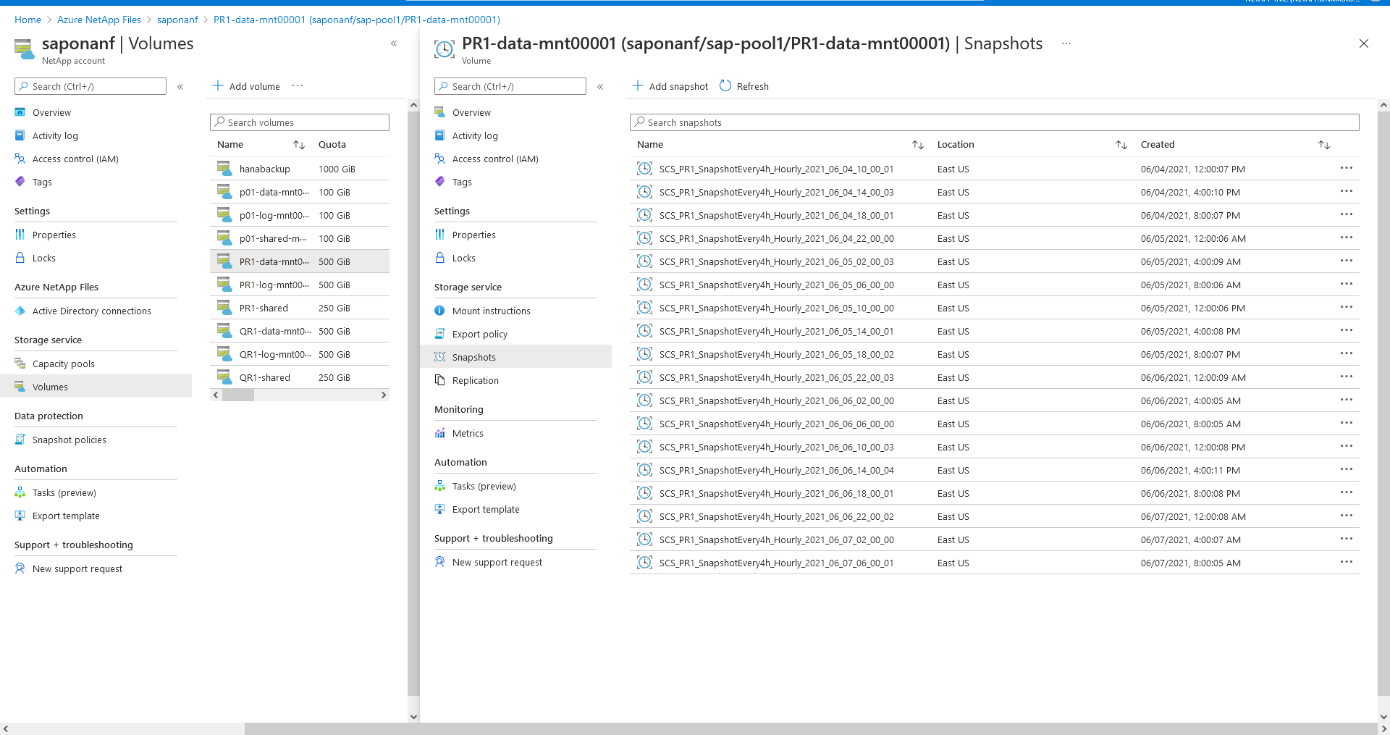Click the volumes list horizontal scrollbar thumb
Image resolution: width=1390 pixels, height=735 pixels.
pyautogui.click(x=238, y=395)
